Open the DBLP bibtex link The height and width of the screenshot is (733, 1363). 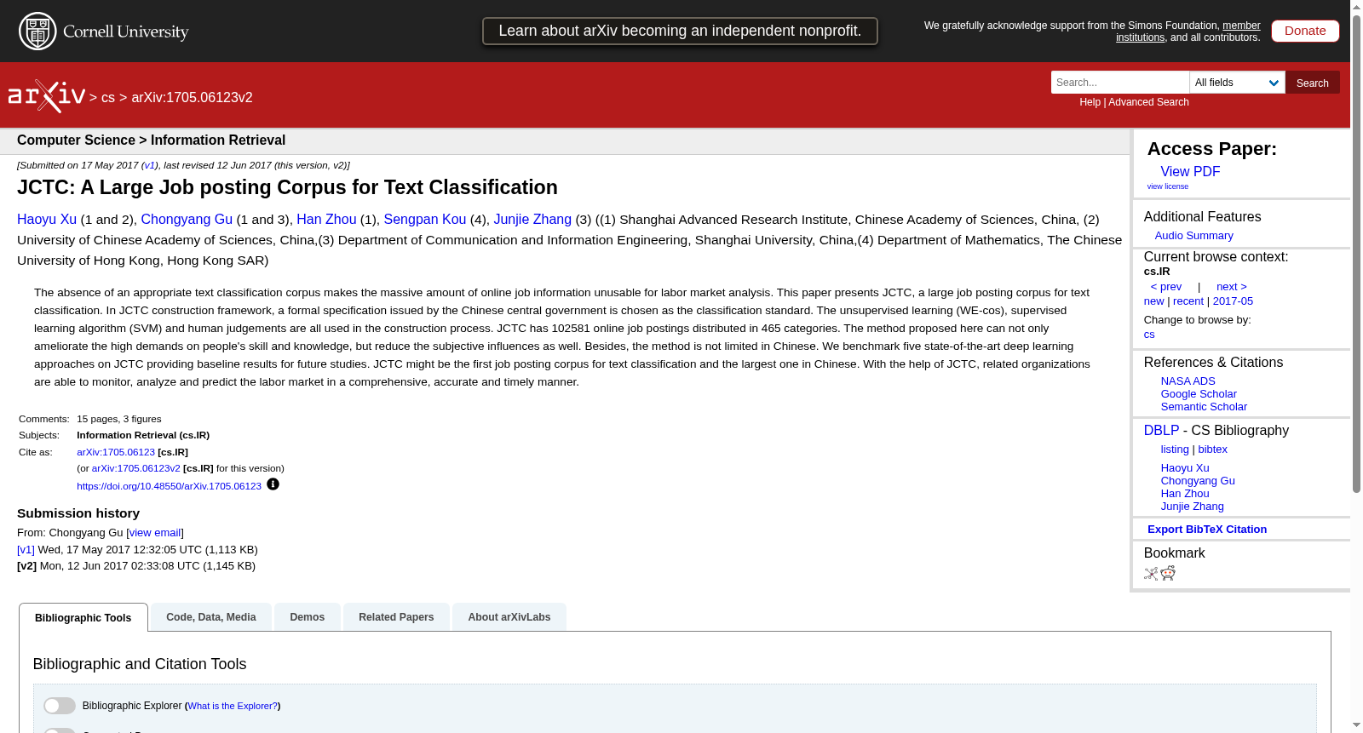click(x=1212, y=450)
